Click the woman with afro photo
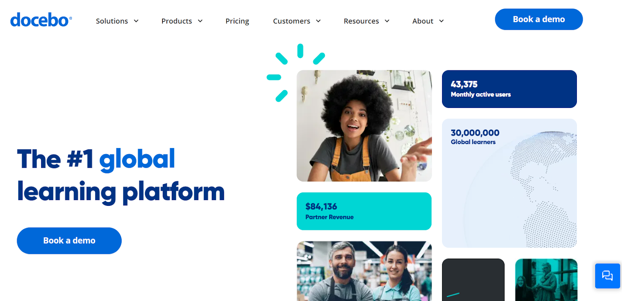 (364, 126)
